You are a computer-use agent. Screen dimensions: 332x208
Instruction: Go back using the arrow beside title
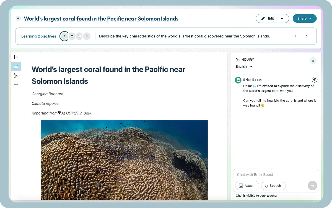tap(18, 19)
